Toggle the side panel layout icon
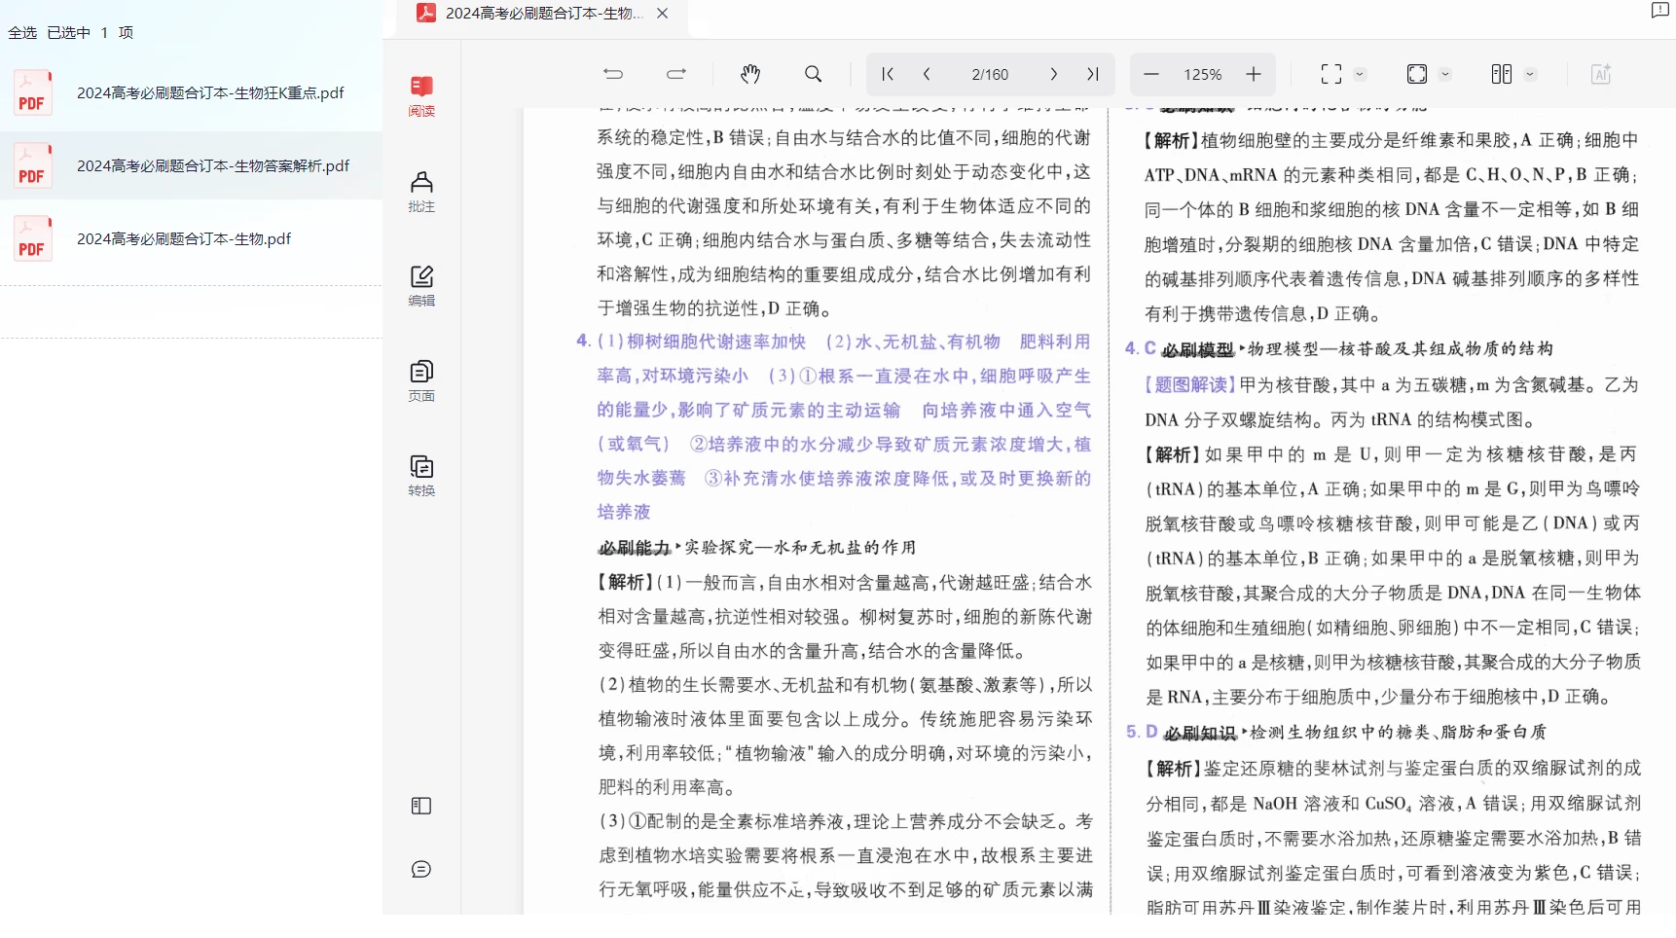1676x938 pixels. click(421, 806)
